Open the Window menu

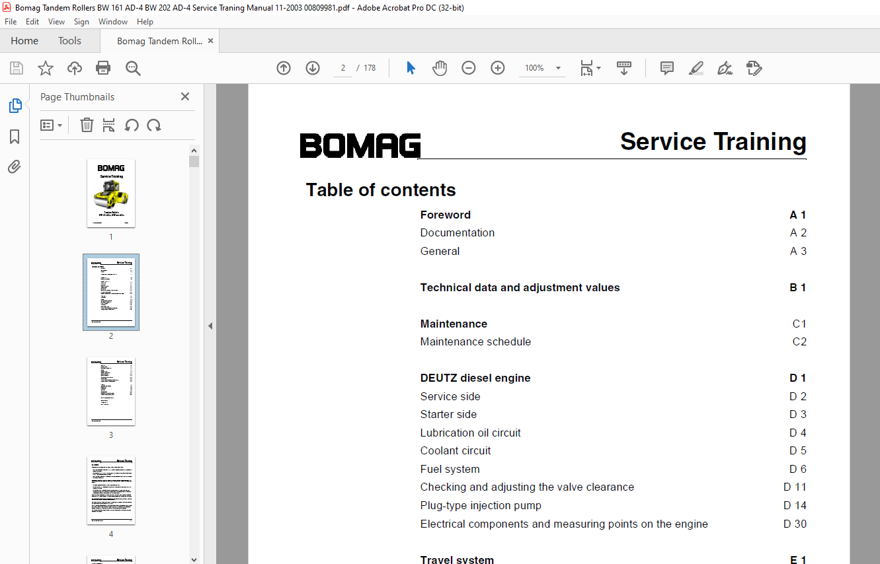pos(113,22)
